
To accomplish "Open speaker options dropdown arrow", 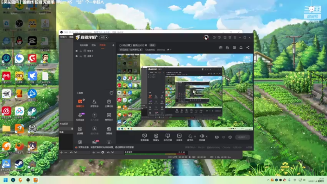I will point(207,137).
